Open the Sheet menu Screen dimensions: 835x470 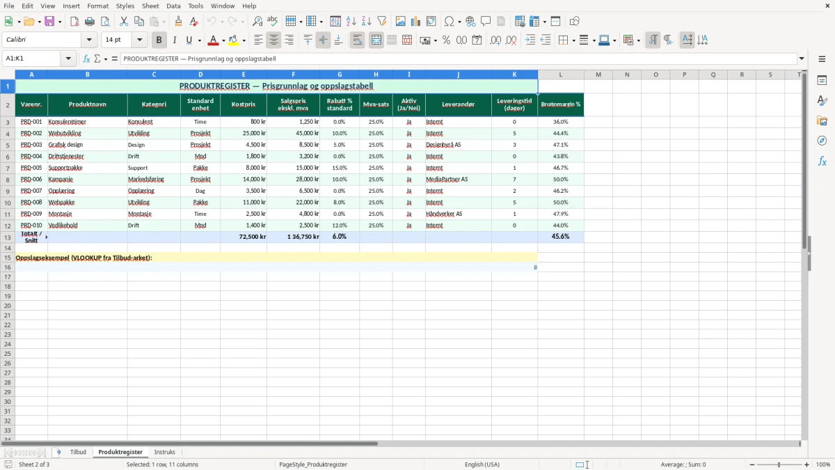coord(150,6)
